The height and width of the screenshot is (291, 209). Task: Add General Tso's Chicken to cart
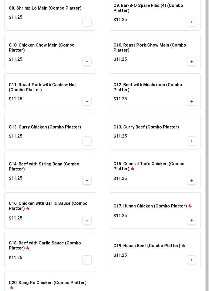pos(192,181)
